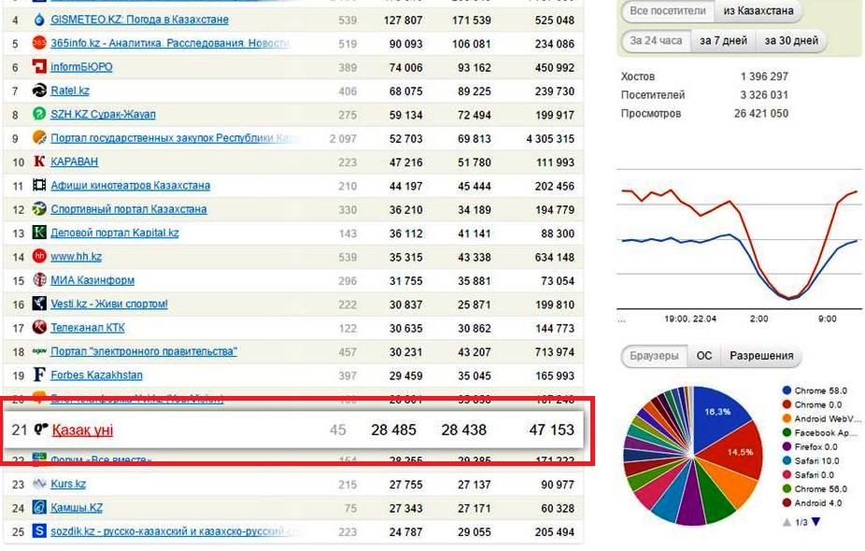Open the www.hh.kz link
Image resolution: width=865 pixels, height=551 pixels.
click(76, 257)
